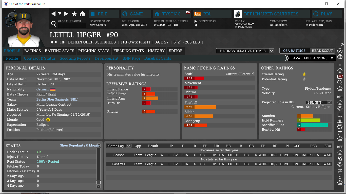Open the FILE menu

(x=104, y=14)
